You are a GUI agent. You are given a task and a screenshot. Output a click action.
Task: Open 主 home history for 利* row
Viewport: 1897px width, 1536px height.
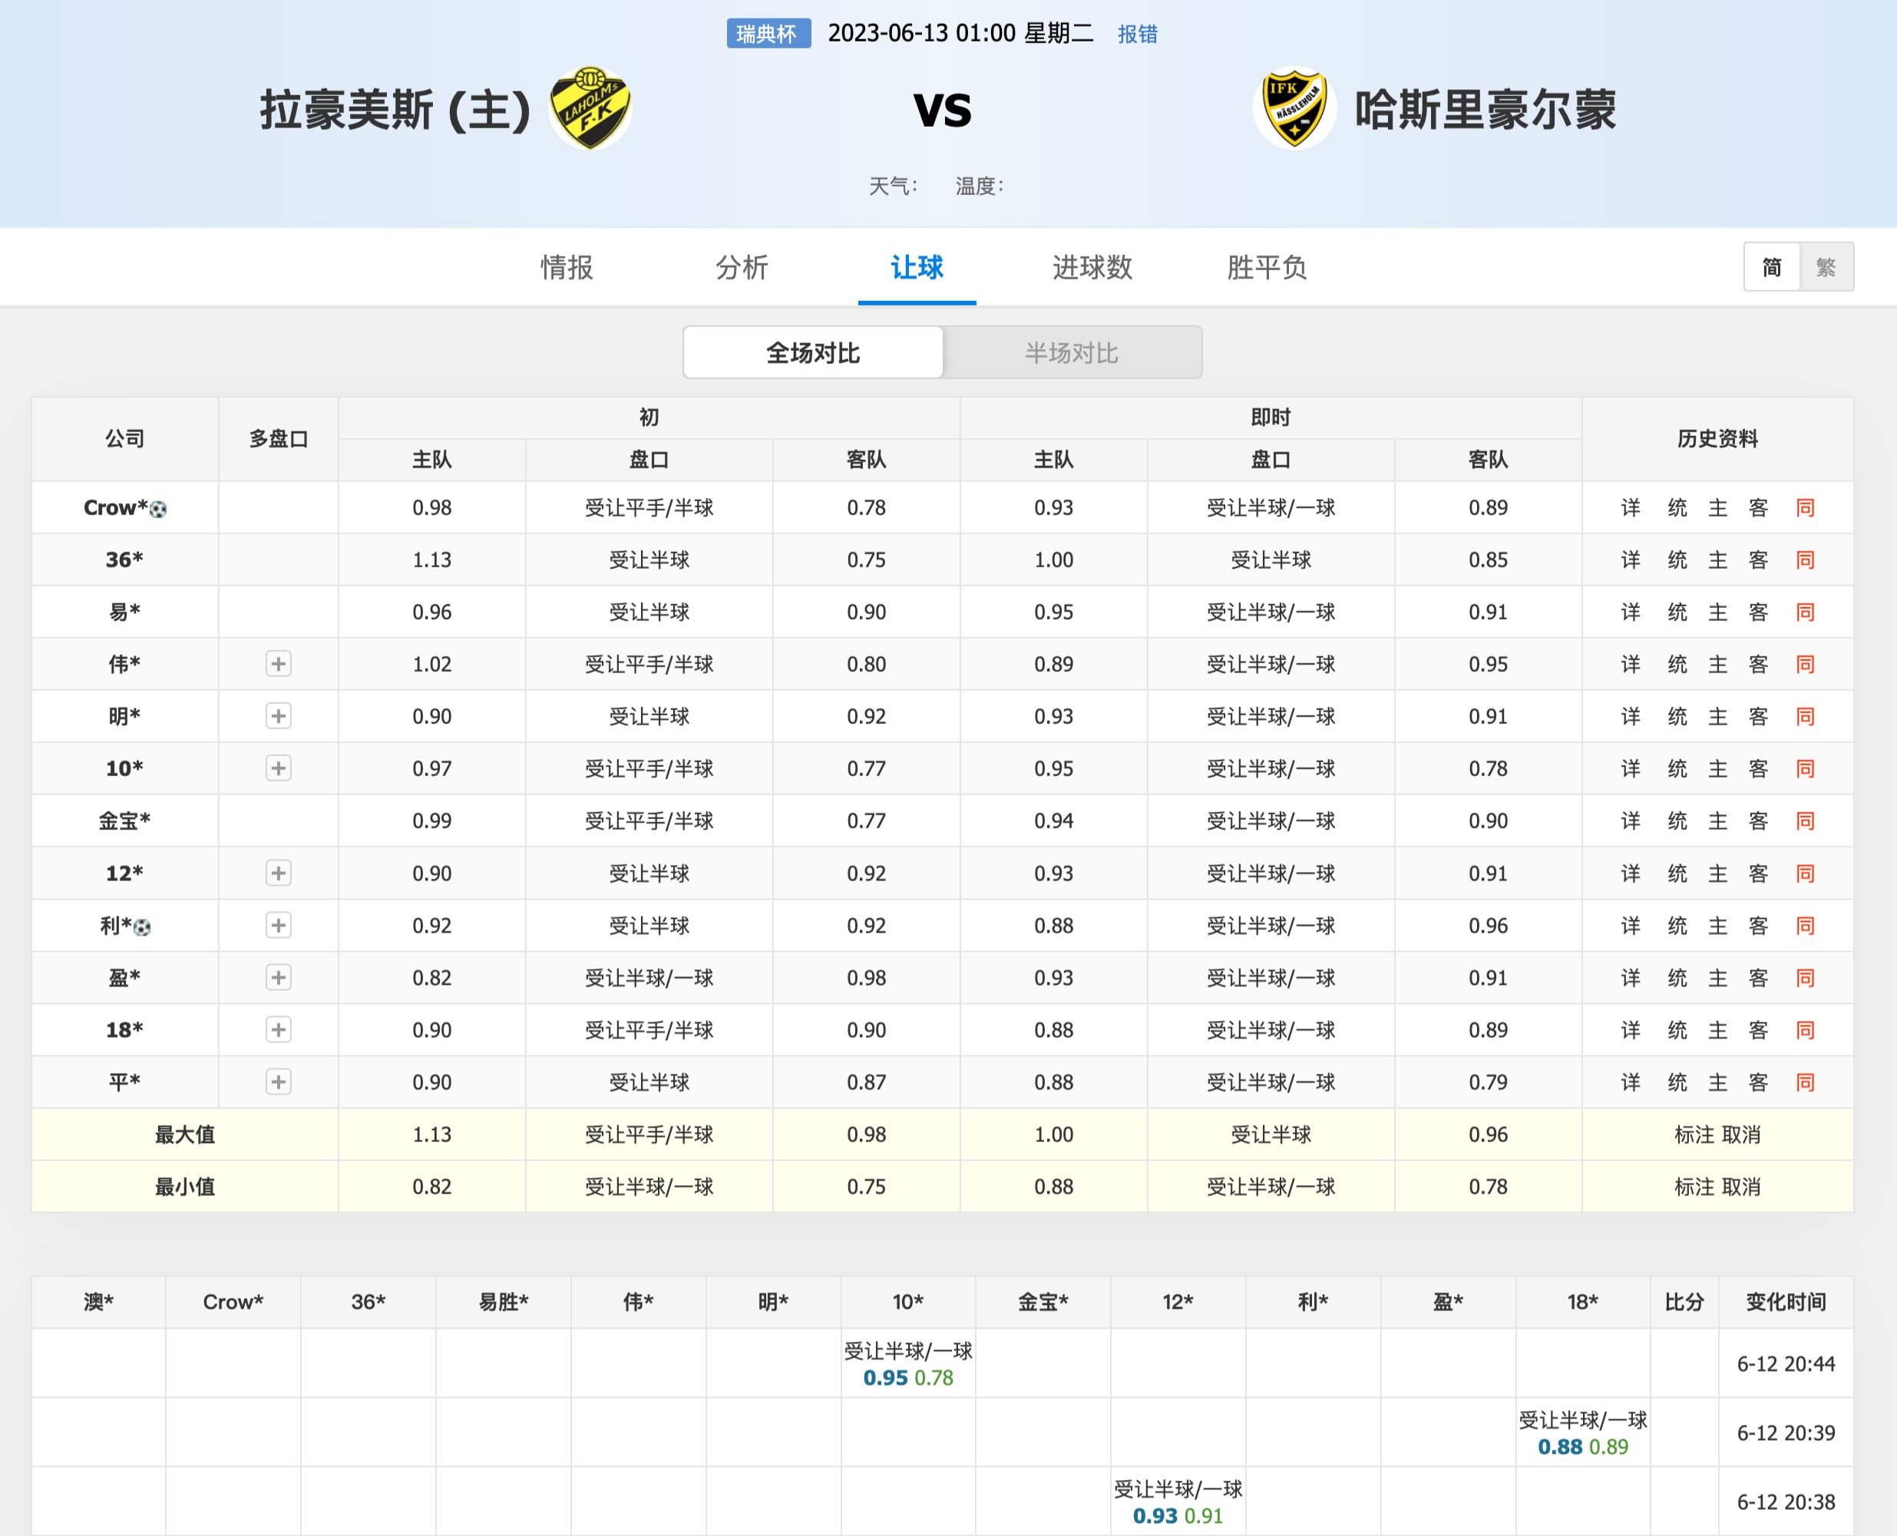1717,927
